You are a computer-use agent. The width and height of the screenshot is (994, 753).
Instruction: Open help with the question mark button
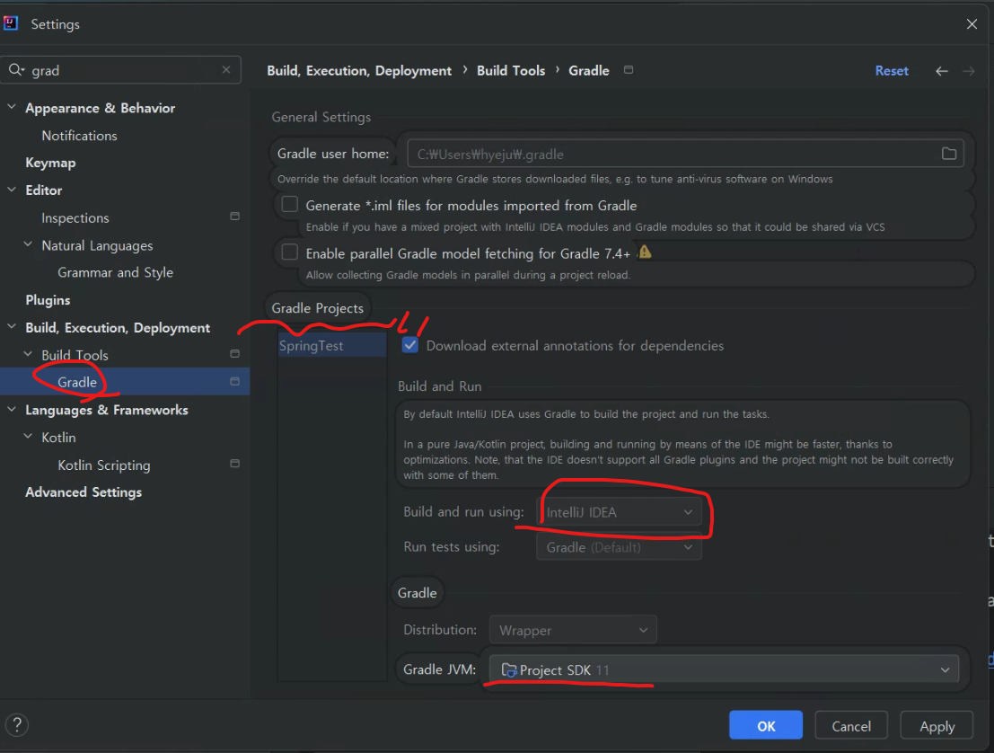click(x=17, y=724)
